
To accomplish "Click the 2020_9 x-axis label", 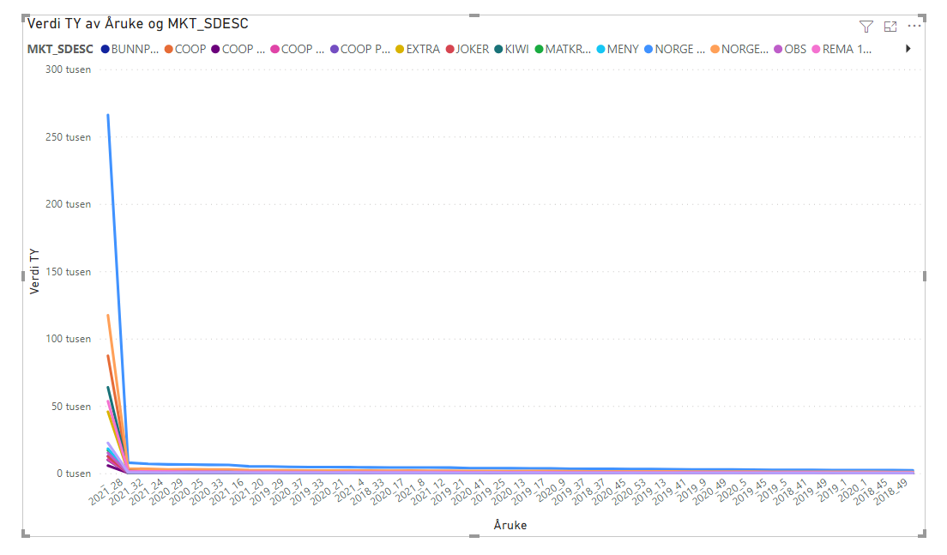I will coord(552,490).
